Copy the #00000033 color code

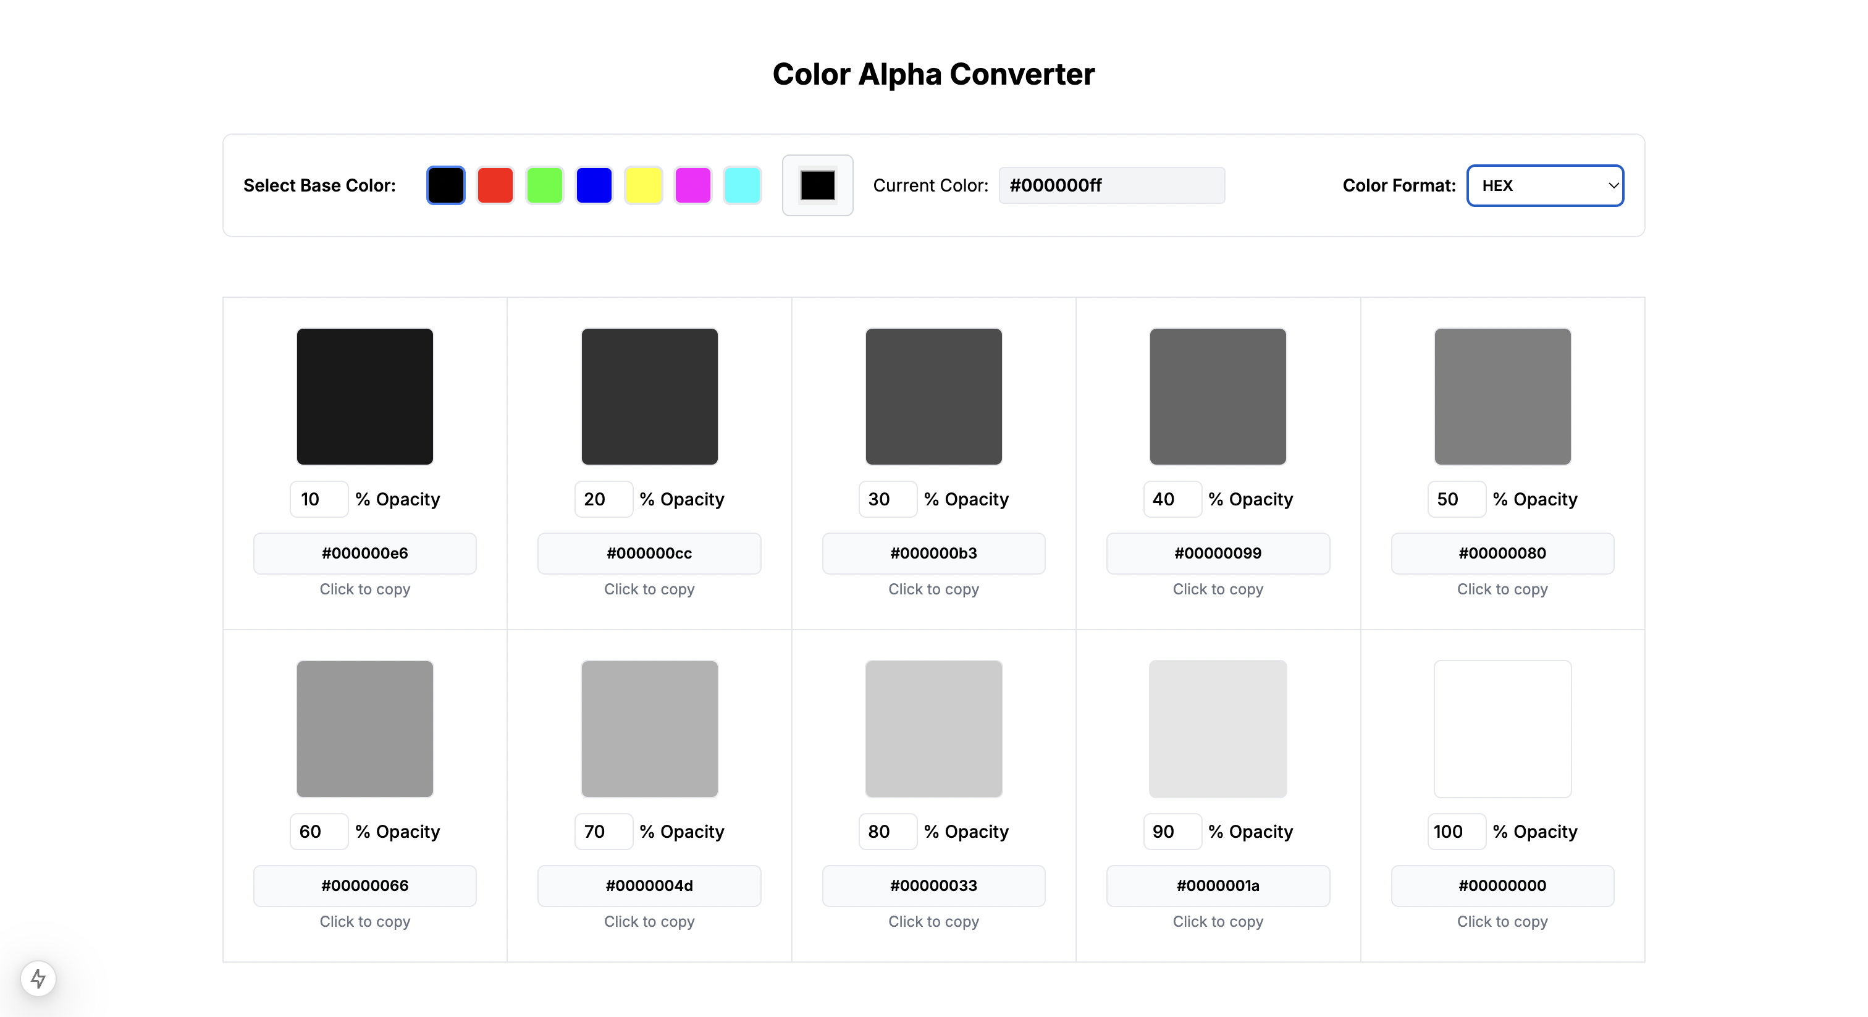(x=934, y=885)
